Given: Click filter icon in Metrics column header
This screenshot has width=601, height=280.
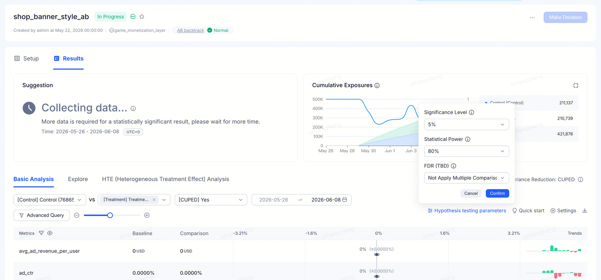Looking at the screenshot, I should click(41, 233).
